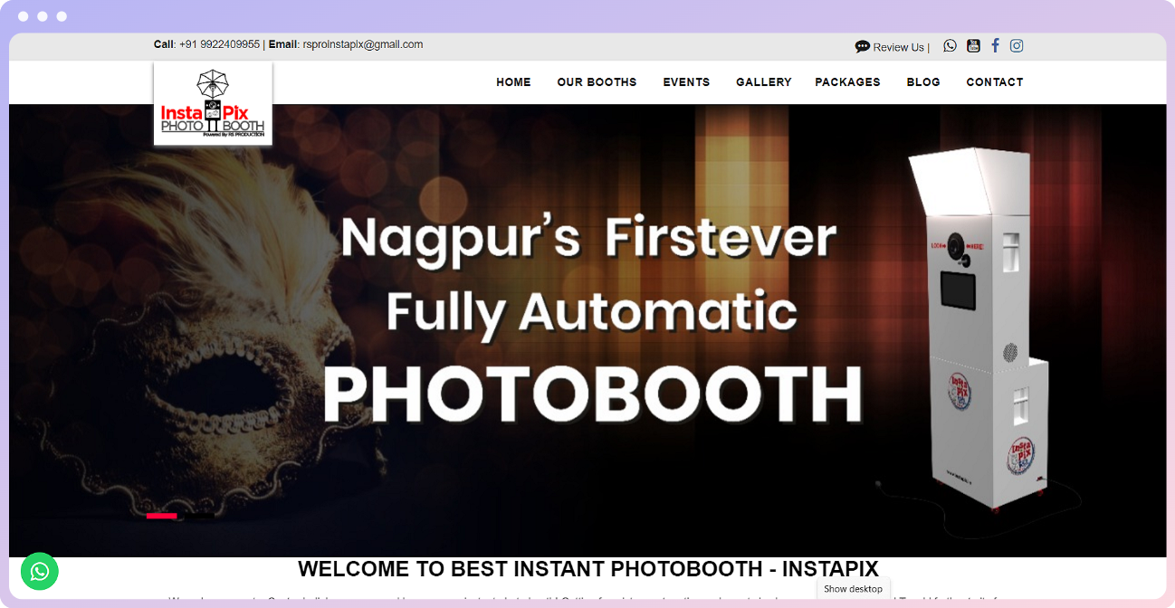The width and height of the screenshot is (1175, 608).
Task: Navigate to GALLERY
Action: (x=764, y=82)
